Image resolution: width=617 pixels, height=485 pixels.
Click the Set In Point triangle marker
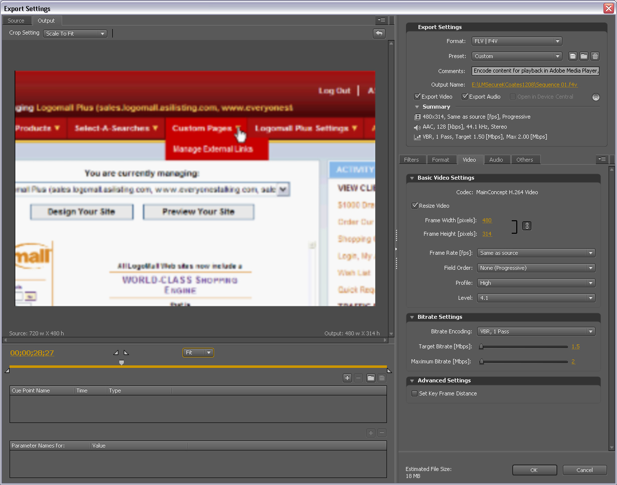click(116, 353)
